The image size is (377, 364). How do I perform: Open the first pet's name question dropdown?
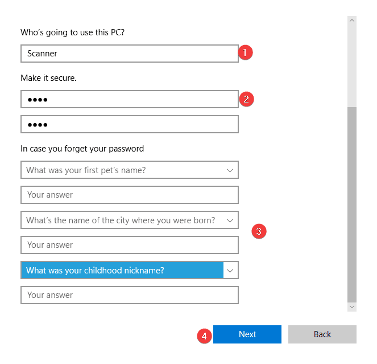230,170
